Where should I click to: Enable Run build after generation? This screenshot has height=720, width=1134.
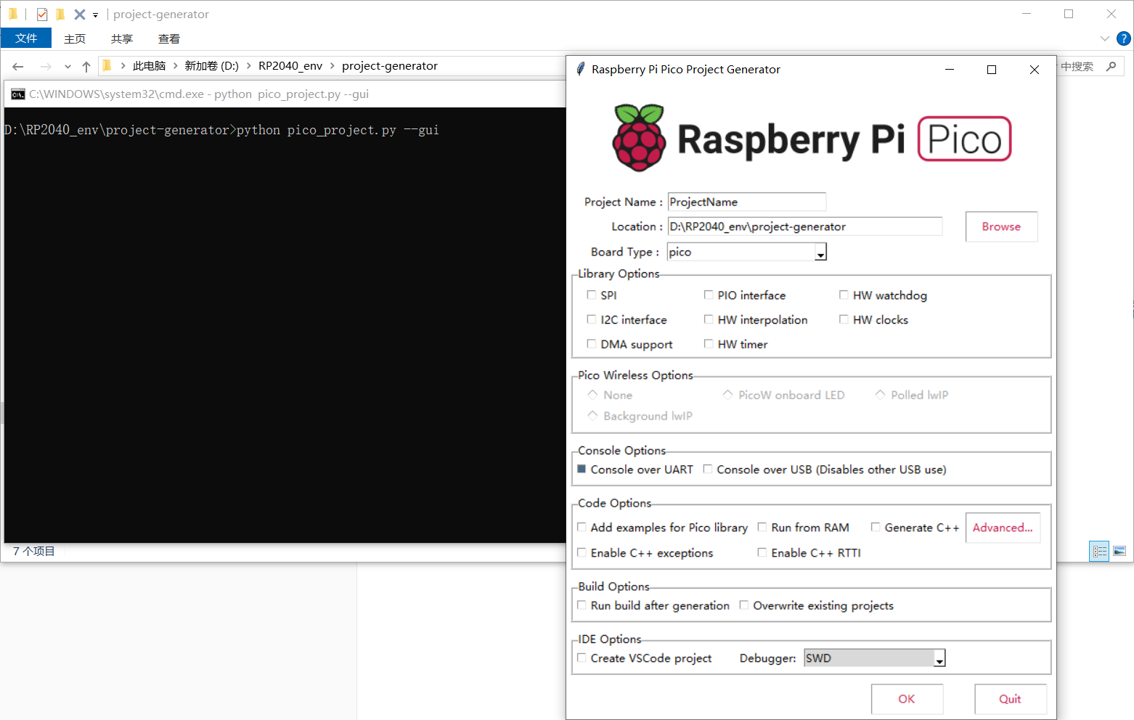(582, 605)
